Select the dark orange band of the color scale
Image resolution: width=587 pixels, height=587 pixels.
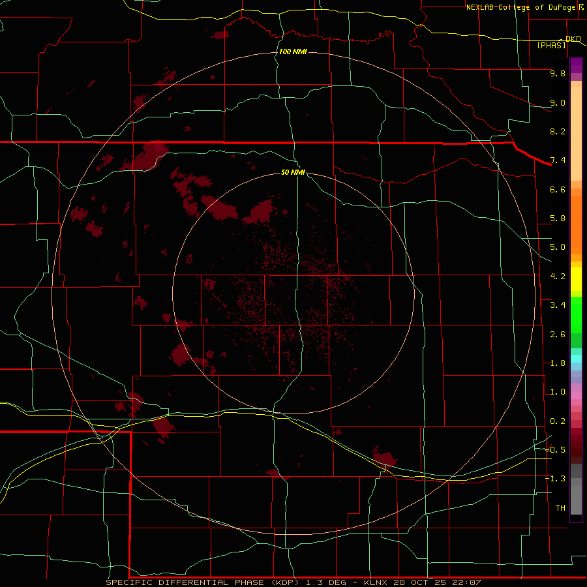(576, 225)
